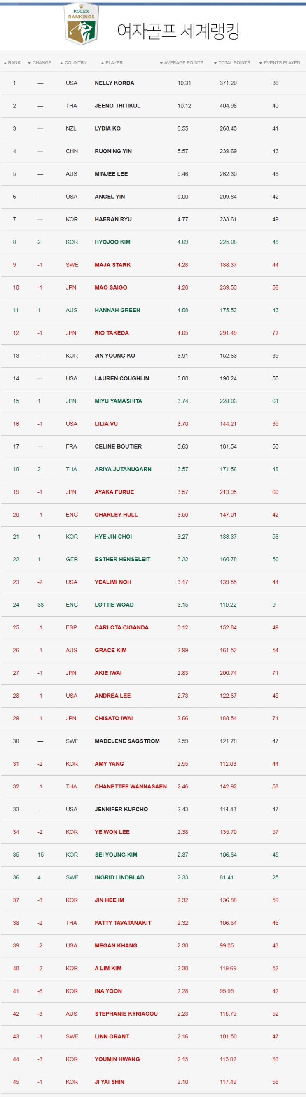306x1097 pixels.
Task: Sort by EVENTS PLAYED column
Action: [x=279, y=63]
